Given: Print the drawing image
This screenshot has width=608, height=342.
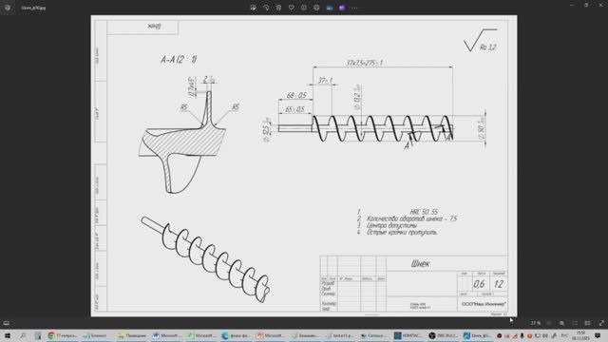Looking at the screenshot, I should point(316,8).
